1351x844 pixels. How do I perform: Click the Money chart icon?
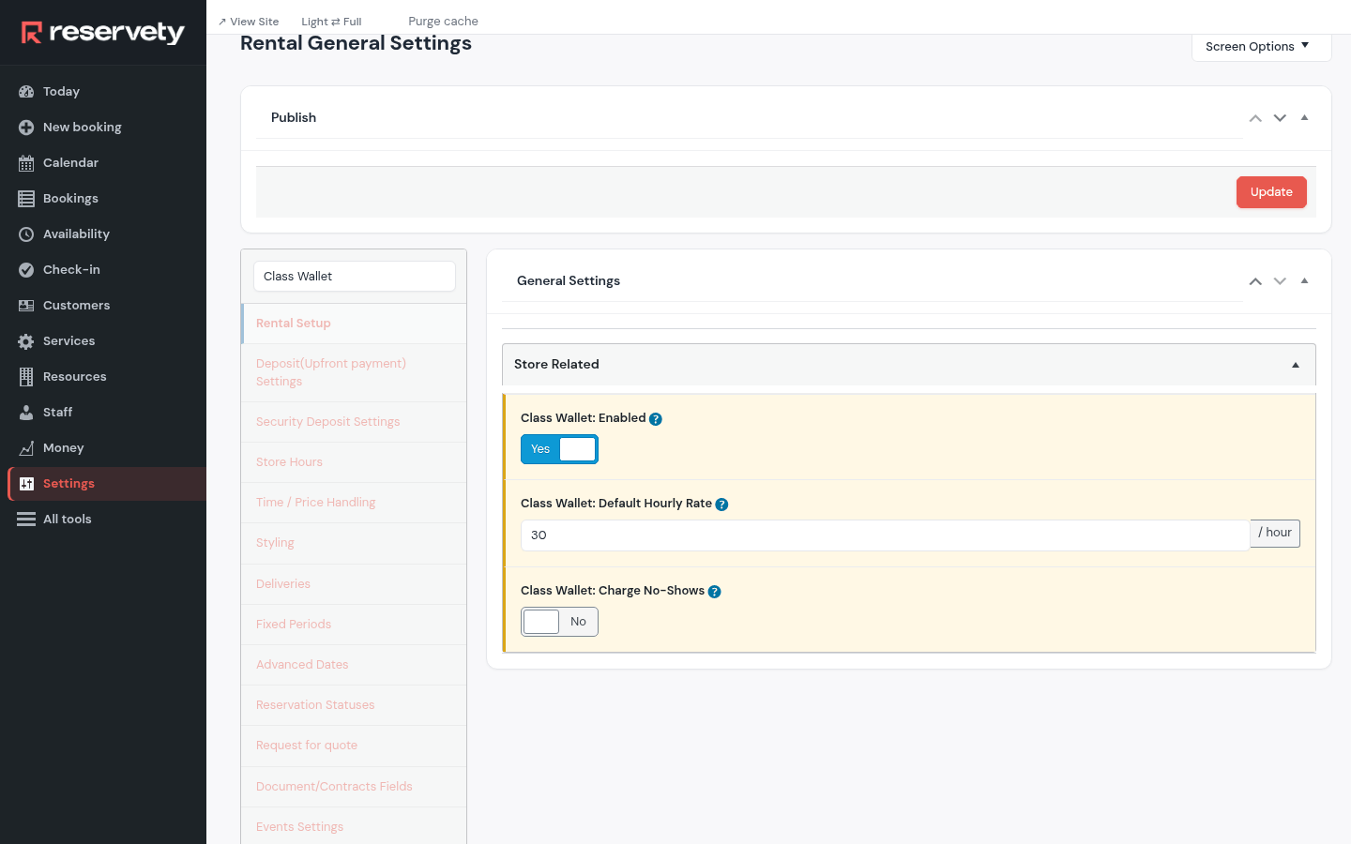(26, 448)
